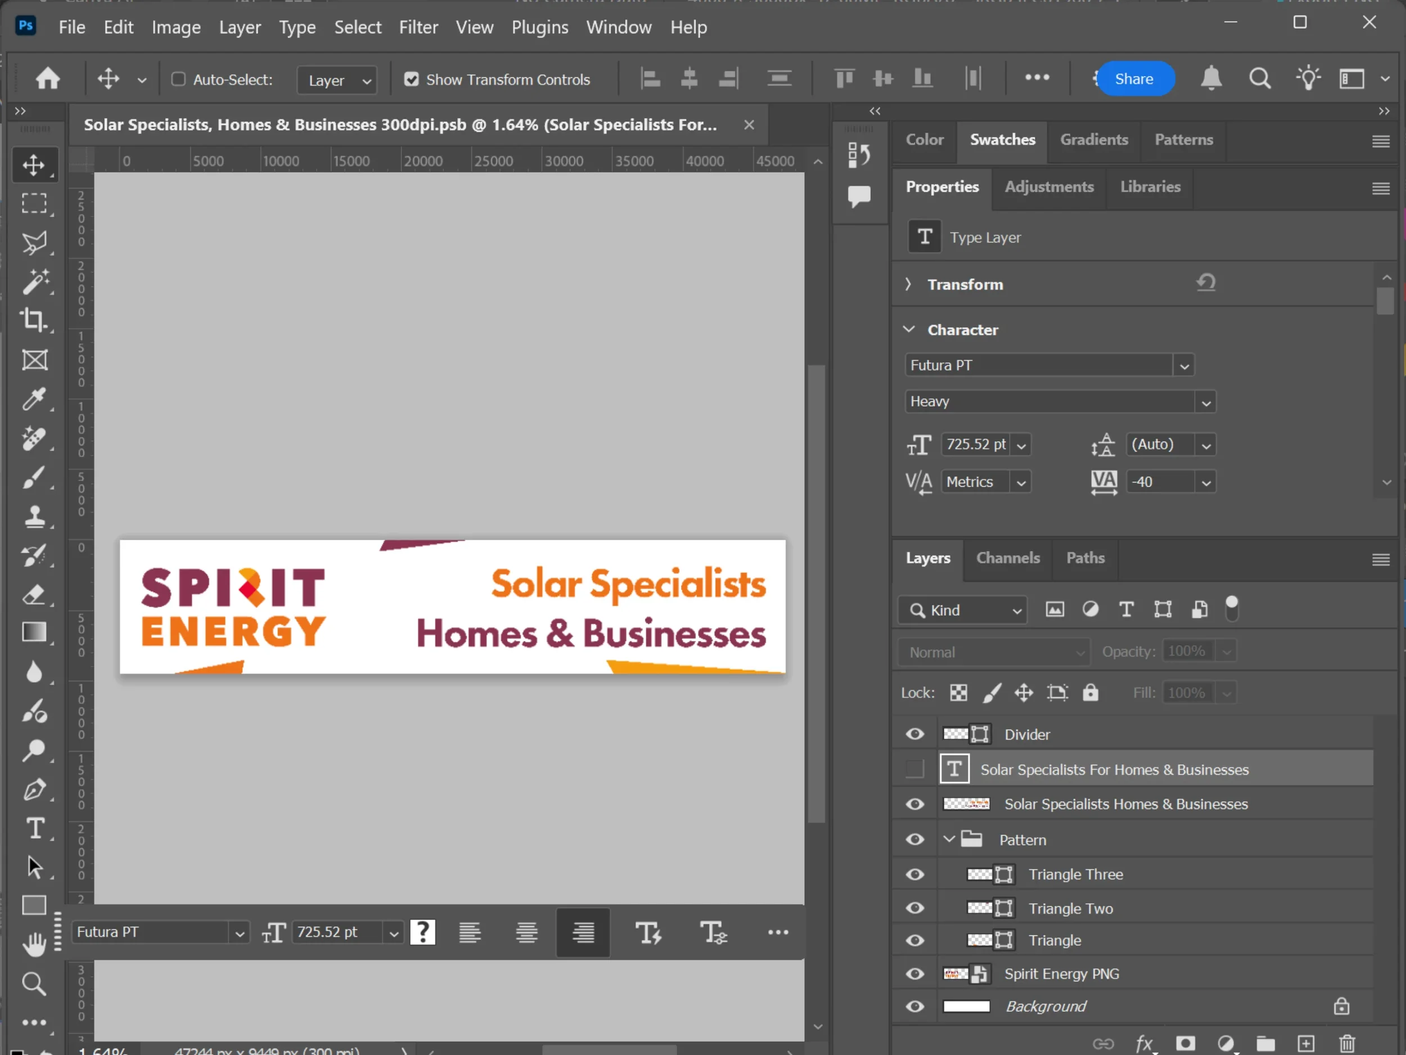Screen dimensions: 1406x1055
Task: Open the Search magnifier icon
Action: coord(1260,79)
